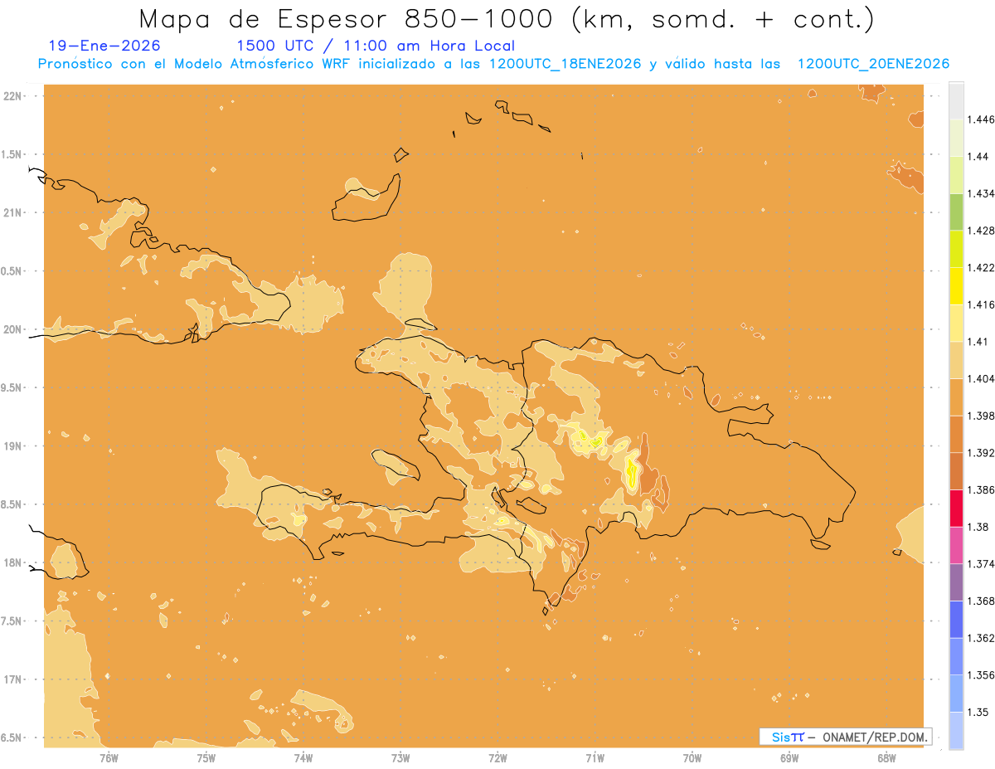Click the 1.35 colorbar value
Screen dimensions: 995x769
click(978, 712)
